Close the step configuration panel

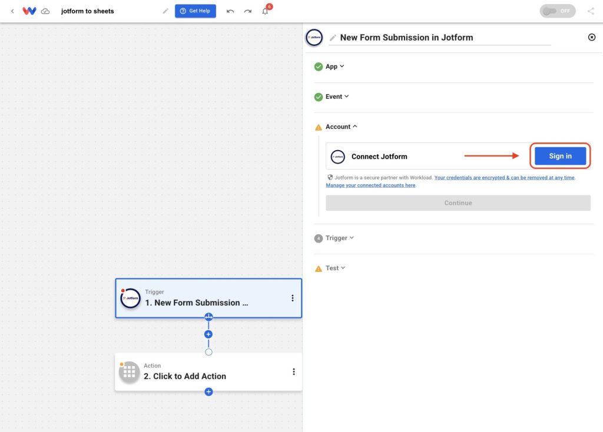(x=592, y=37)
